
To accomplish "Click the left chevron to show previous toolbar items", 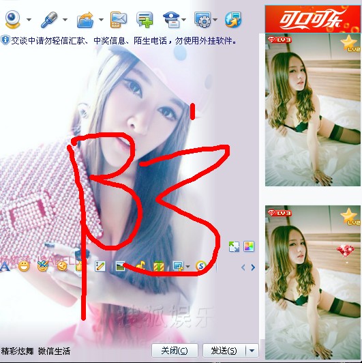I will tap(243, 267).
